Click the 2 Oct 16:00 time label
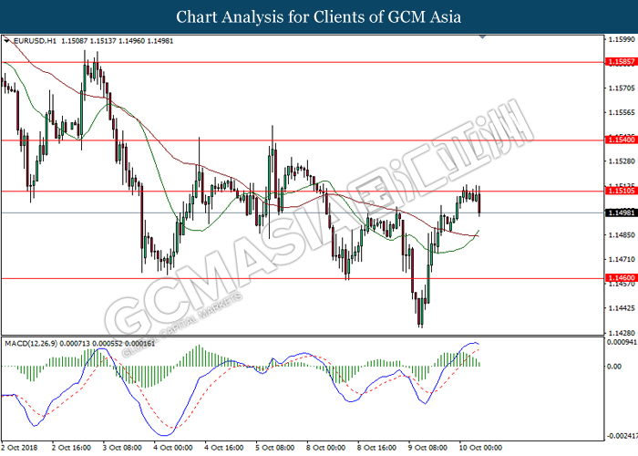Viewport: 638px width, 456px height. (x=71, y=448)
